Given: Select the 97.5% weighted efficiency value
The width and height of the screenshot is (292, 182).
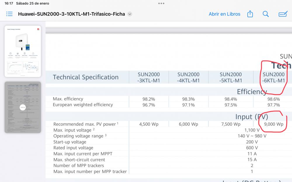Looking at the screenshot, I should 231,105.
